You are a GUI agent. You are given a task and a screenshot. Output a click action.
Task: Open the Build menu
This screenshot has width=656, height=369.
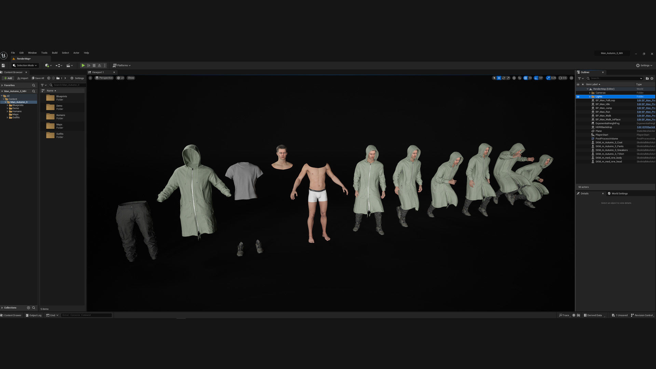(55, 53)
